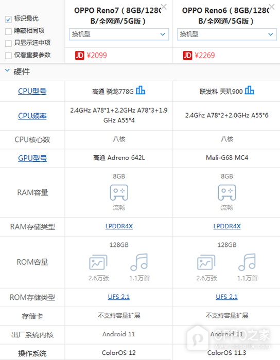Select the OPPO Reno6 phone title
This screenshot has width=280, height=360.
[x=226, y=15]
